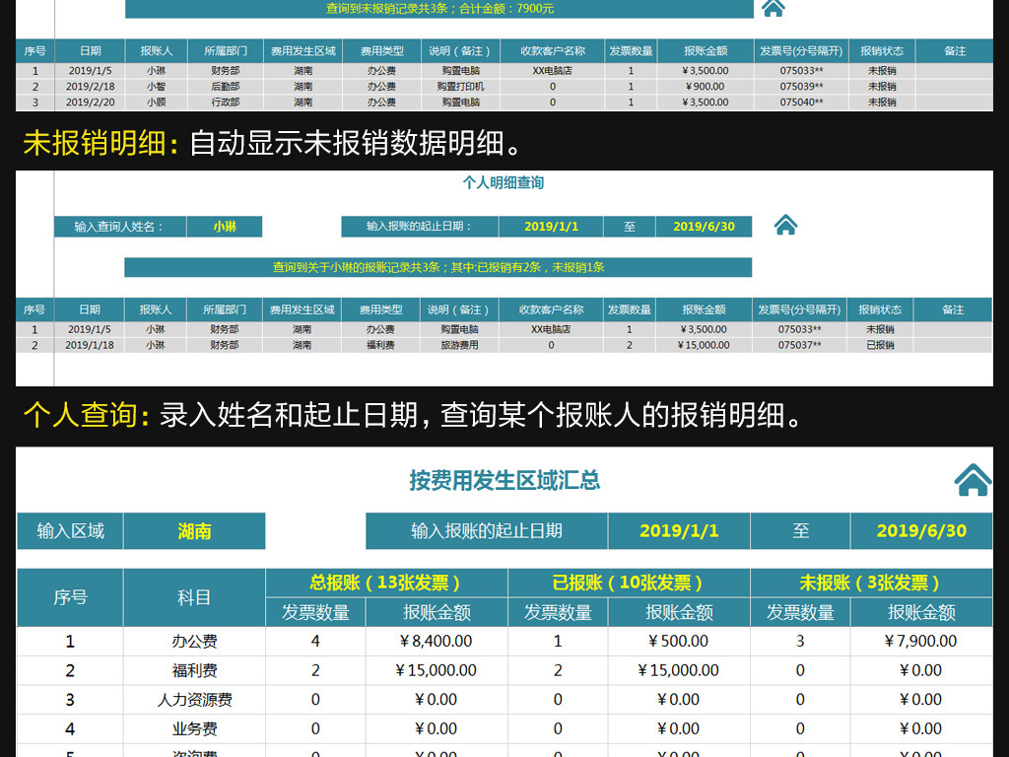The width and height of the screenshot is (1009, 757).
Task: Click the 已报销 status cell
Action: 880,345
